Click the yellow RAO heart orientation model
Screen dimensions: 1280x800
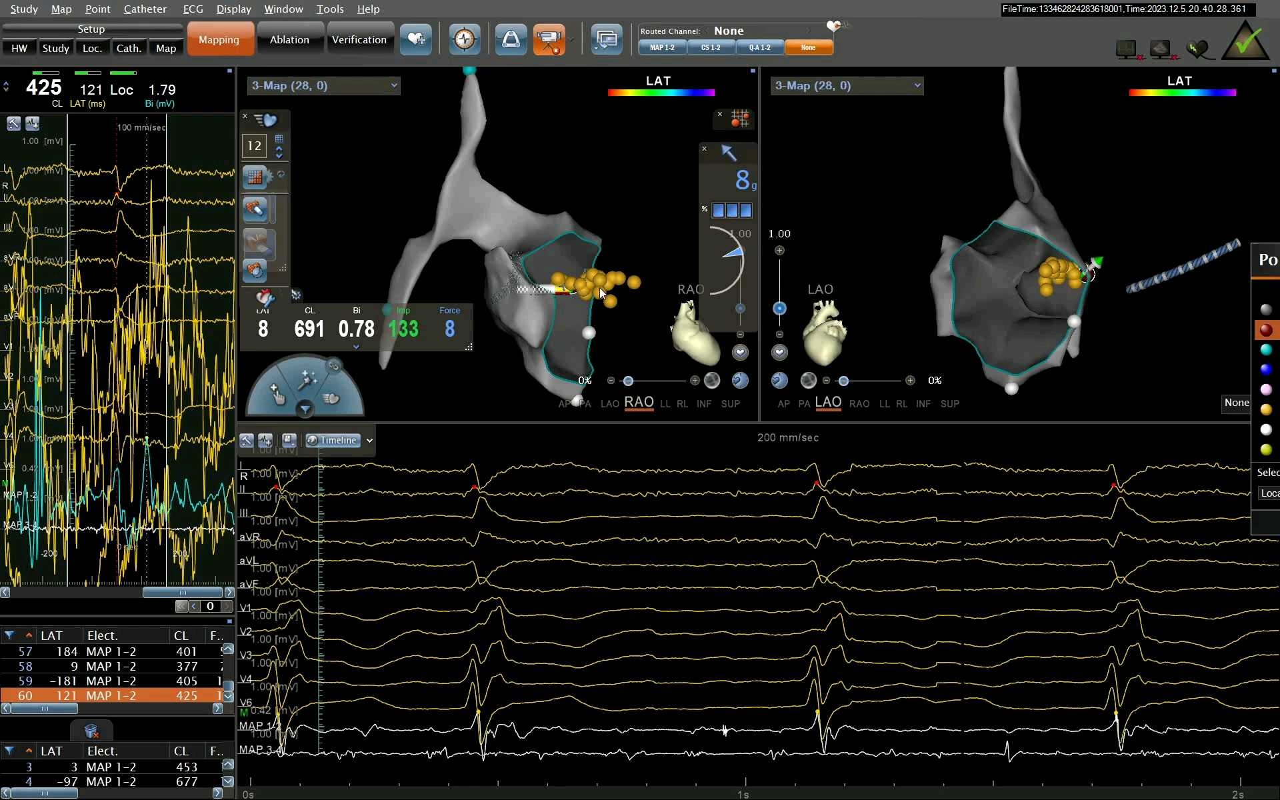pyautogui.click(x=695, y=331)
